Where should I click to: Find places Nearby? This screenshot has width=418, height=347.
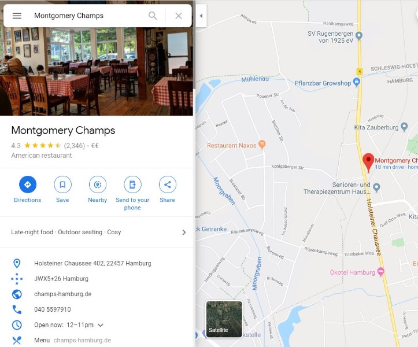[x=98, y=189]
